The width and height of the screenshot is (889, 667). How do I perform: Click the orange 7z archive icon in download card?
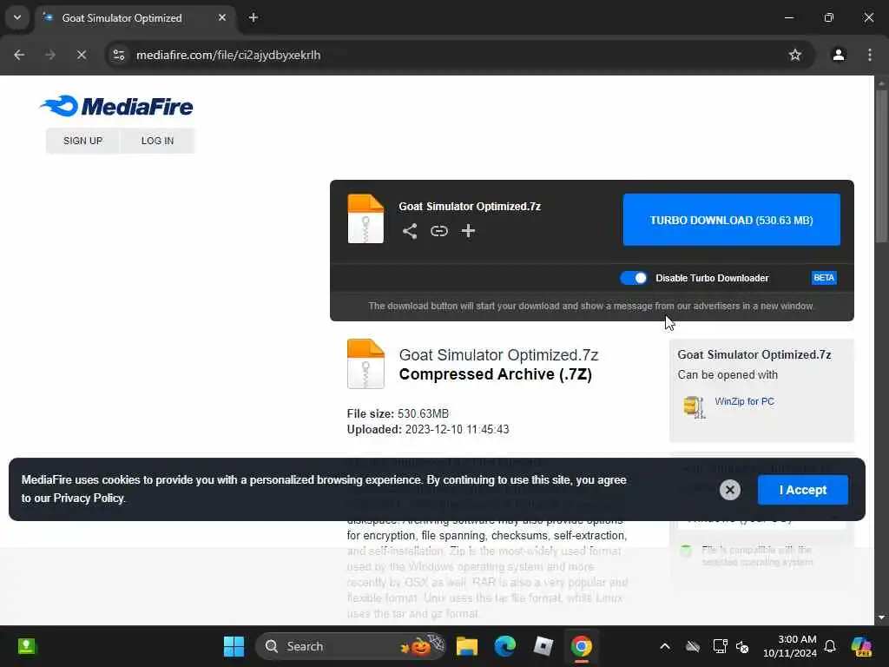point(365,219)
